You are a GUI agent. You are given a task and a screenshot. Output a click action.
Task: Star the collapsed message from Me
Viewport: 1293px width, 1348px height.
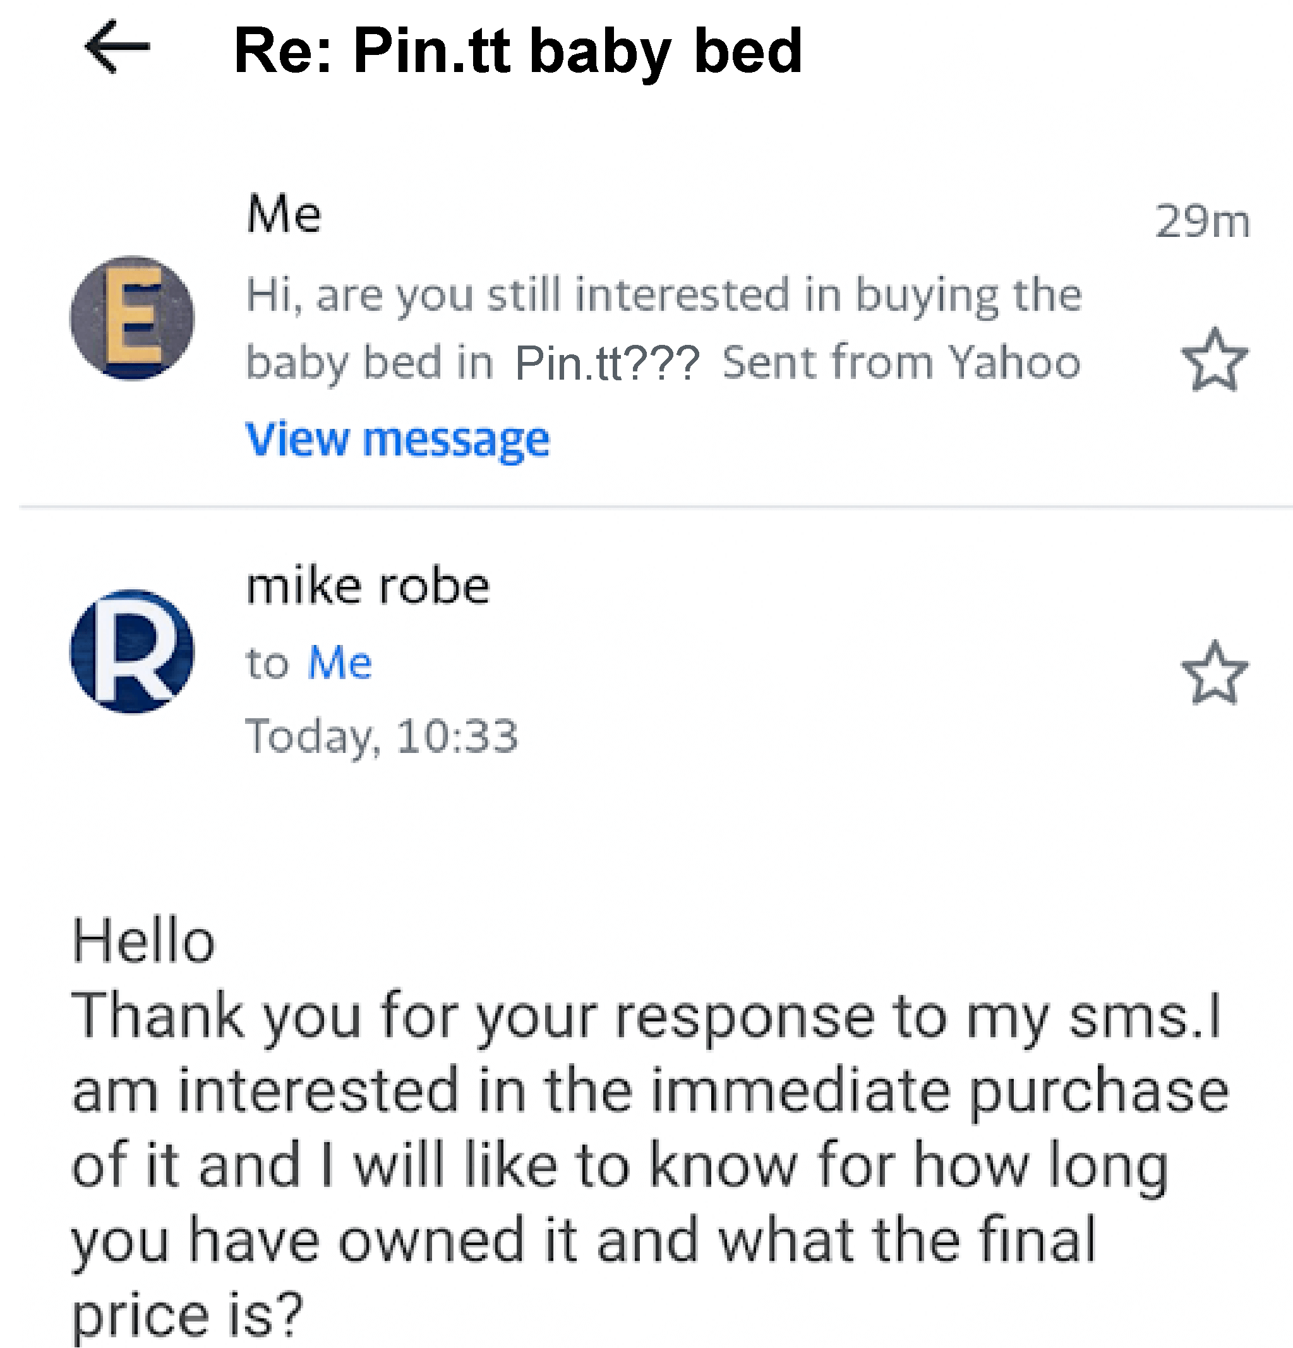tap(1214, 359)
